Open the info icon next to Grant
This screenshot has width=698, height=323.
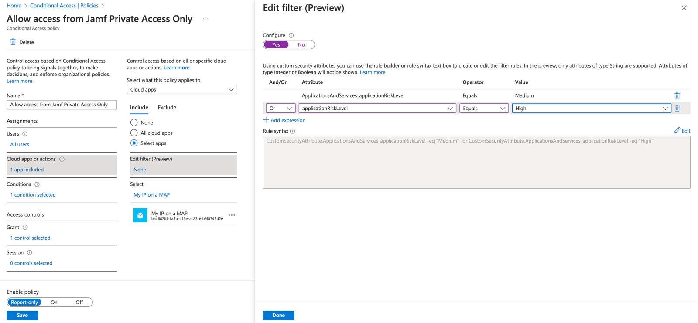(x=25, y=227)
